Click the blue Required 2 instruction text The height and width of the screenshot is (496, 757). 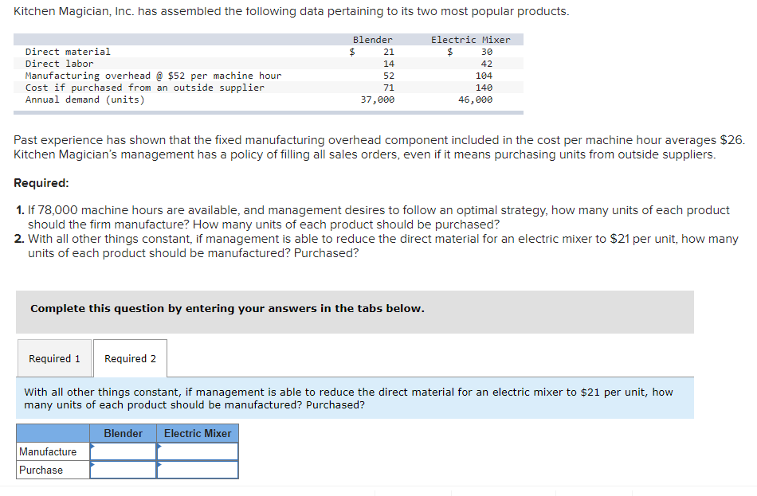tap(348, 399)
